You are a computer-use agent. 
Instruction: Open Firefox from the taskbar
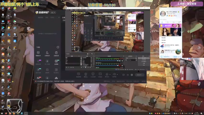6,113
